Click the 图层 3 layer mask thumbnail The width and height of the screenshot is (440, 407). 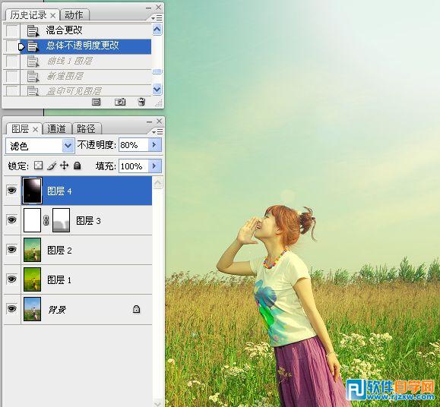(61, 220)
